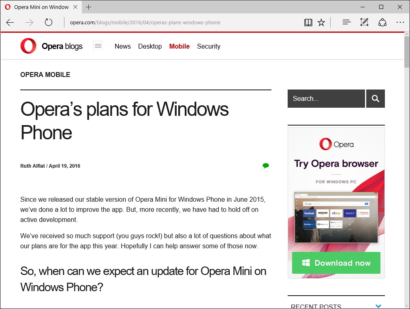Open the hamburger menu beside Opera blogs
Image resolution: width=410 pixels, height=309 pixels.
[98, 46]
